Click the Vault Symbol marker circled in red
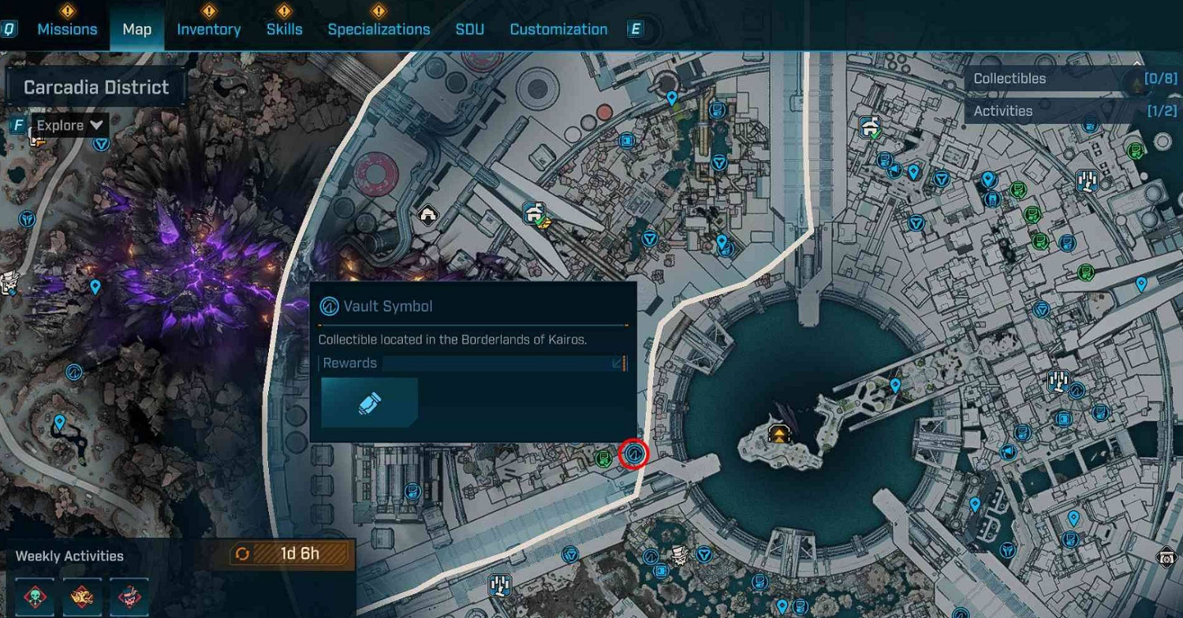The width and height of the screenshot is (1183, 618). [635, 454]
